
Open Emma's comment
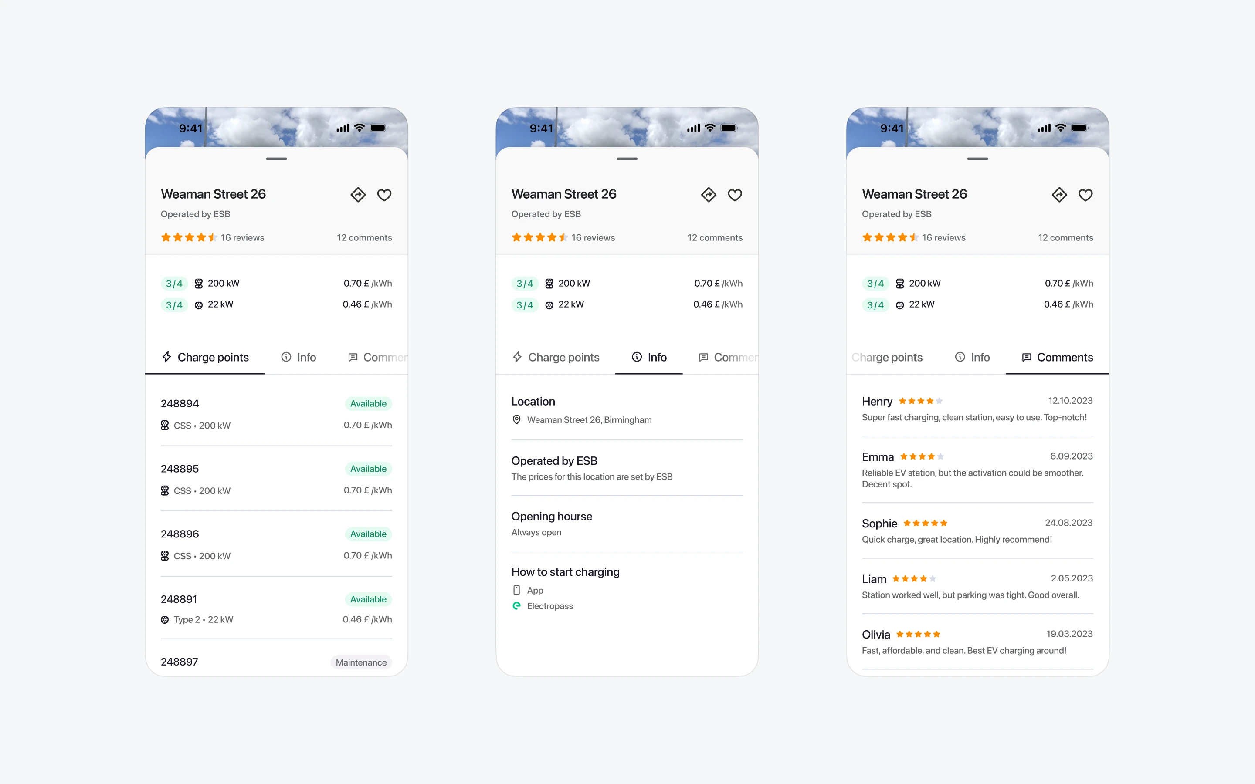coord(977,470)
